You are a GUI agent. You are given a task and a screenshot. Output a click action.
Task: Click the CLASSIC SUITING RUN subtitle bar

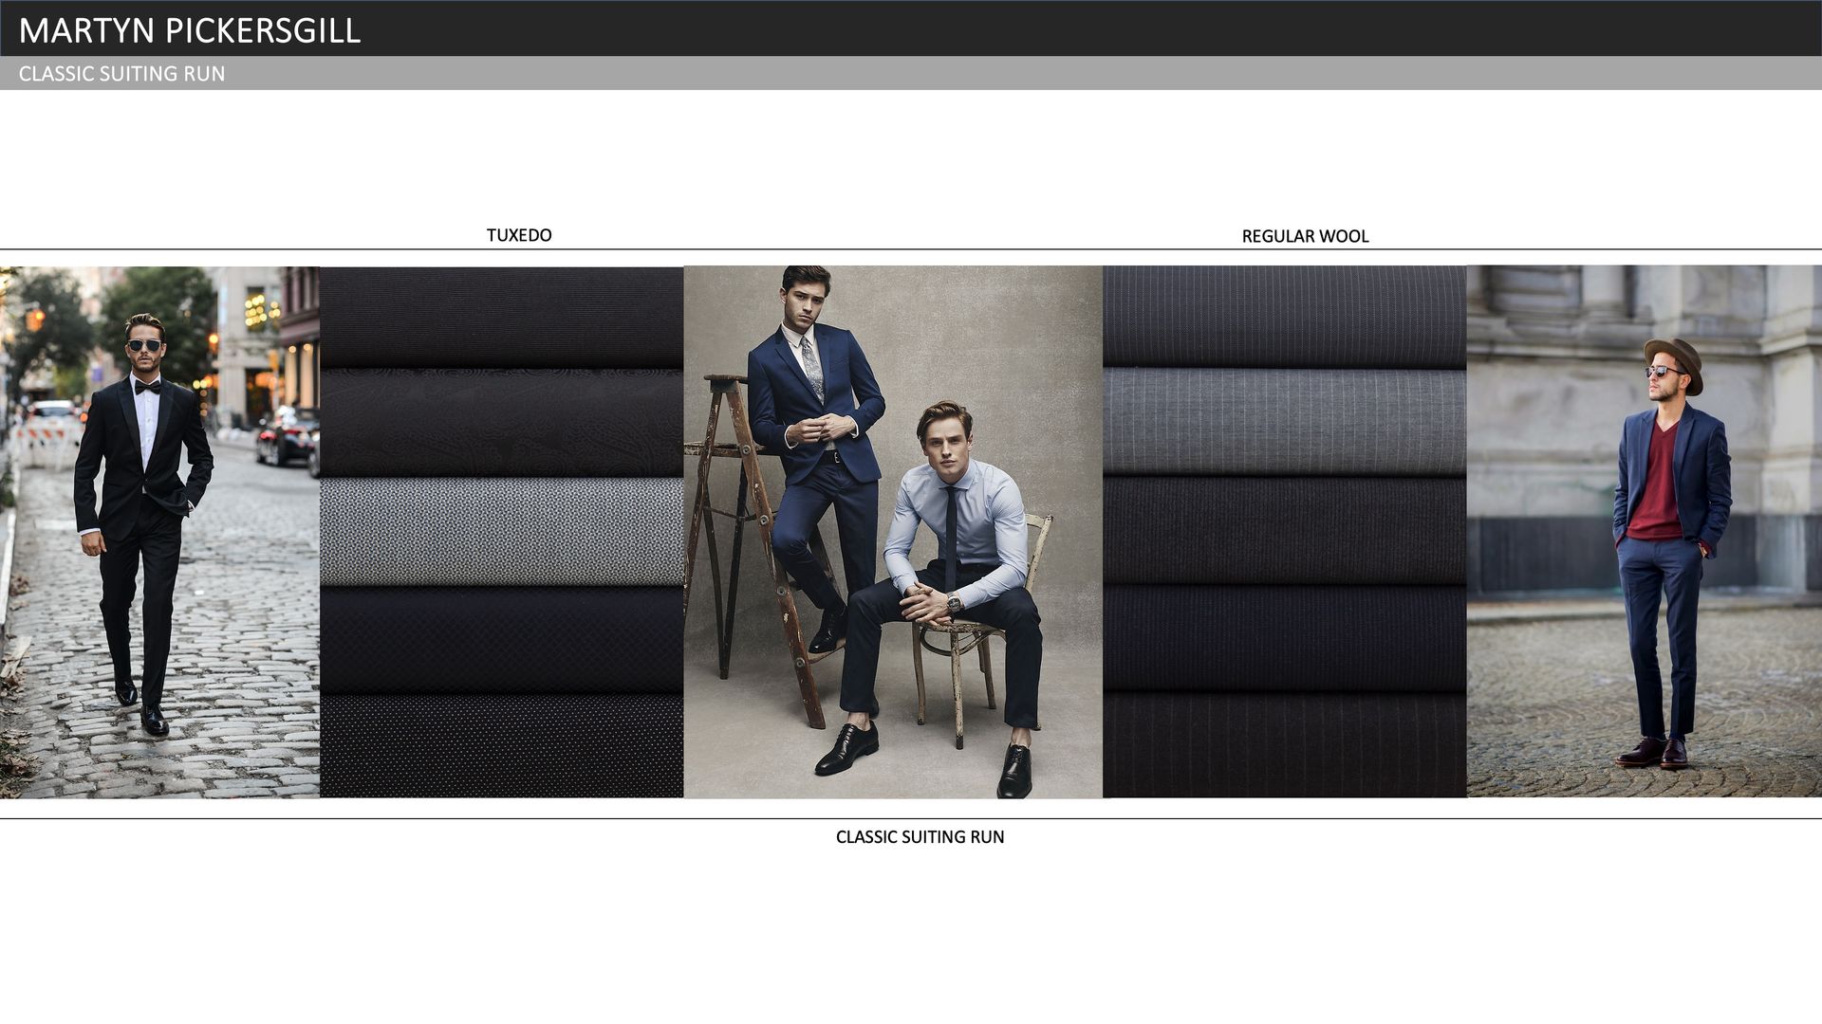(122, 74)
